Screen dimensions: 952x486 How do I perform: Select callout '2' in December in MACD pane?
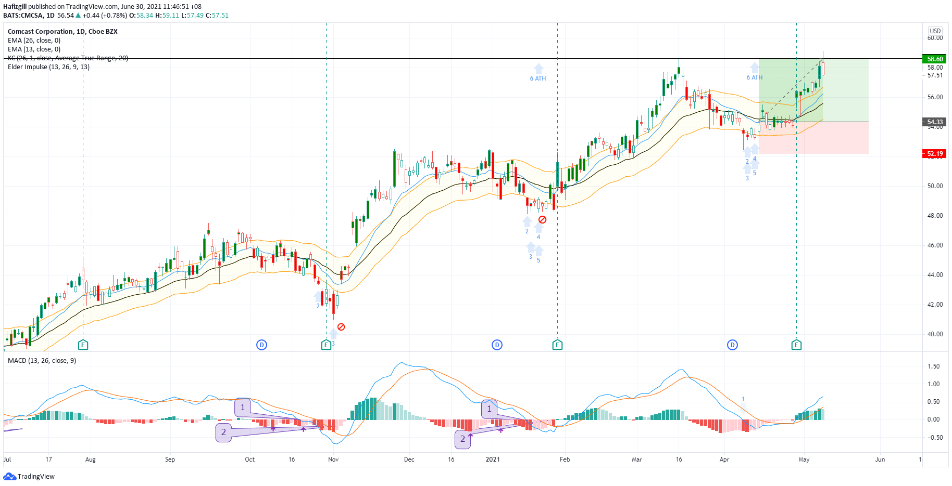point(462,439)
